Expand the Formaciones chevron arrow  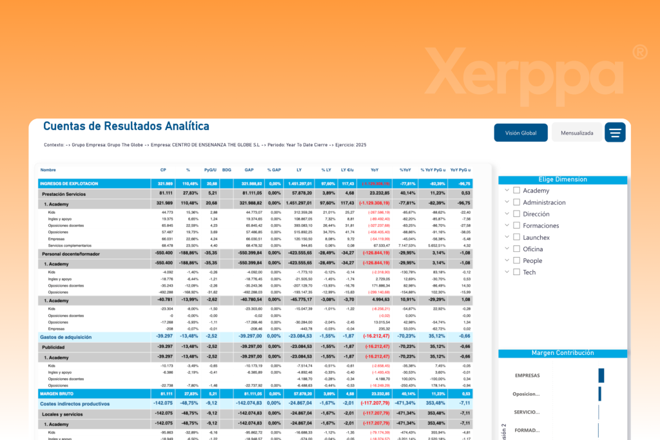click(x=507, y=225)
